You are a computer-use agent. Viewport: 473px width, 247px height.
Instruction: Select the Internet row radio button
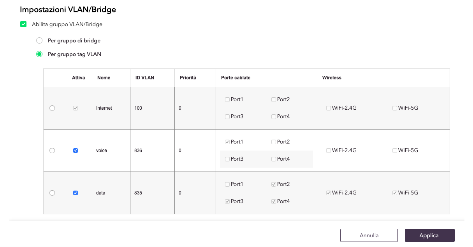52,108
